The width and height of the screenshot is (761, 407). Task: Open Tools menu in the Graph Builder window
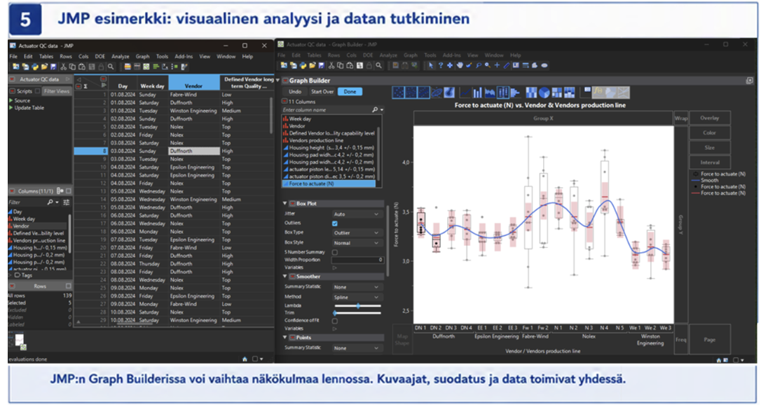(x=430, y=55)
